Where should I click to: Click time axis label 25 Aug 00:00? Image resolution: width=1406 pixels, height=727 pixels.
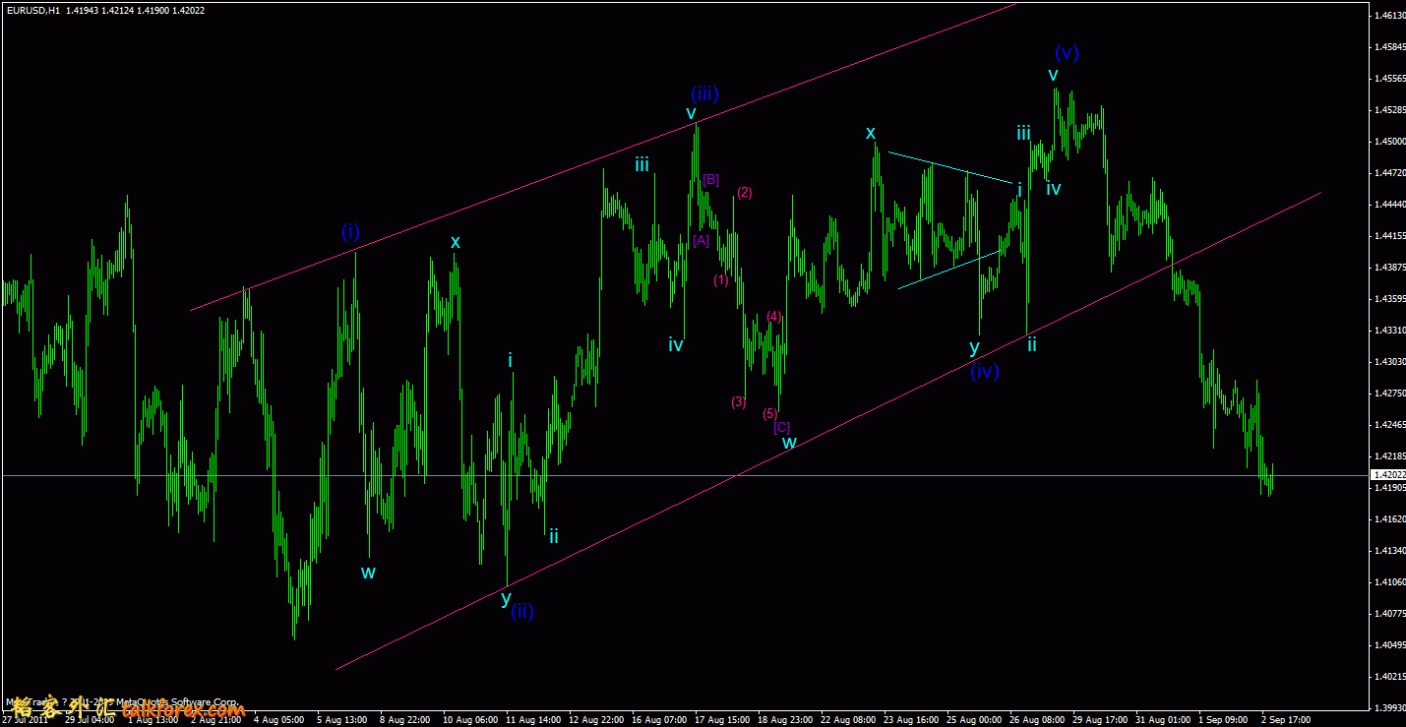(x=974, y=719)
